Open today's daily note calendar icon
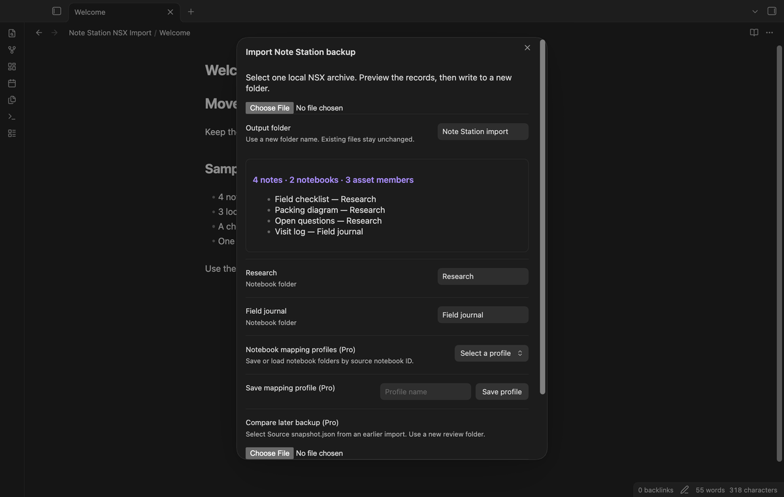 click(12, 83)
